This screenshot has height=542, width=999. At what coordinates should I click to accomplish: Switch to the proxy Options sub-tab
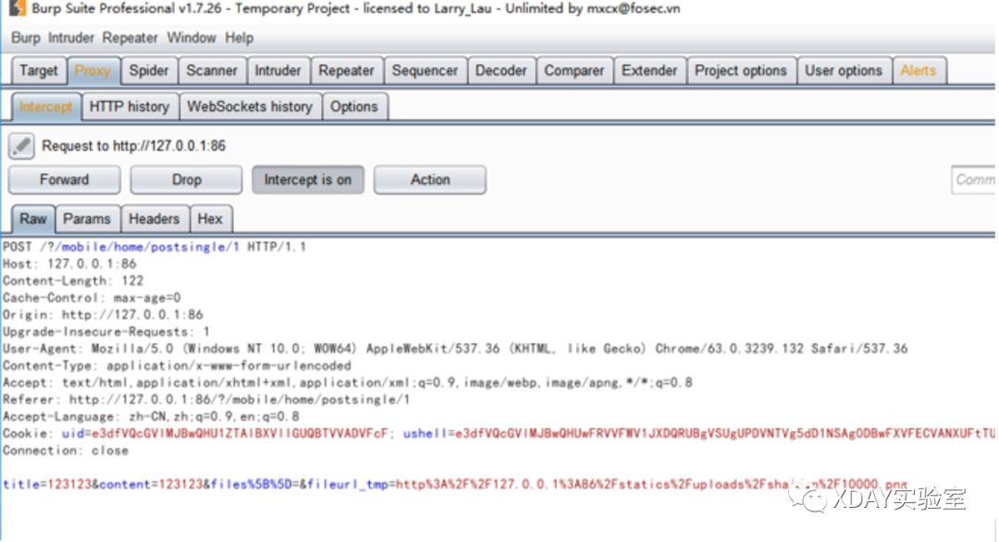353,107
